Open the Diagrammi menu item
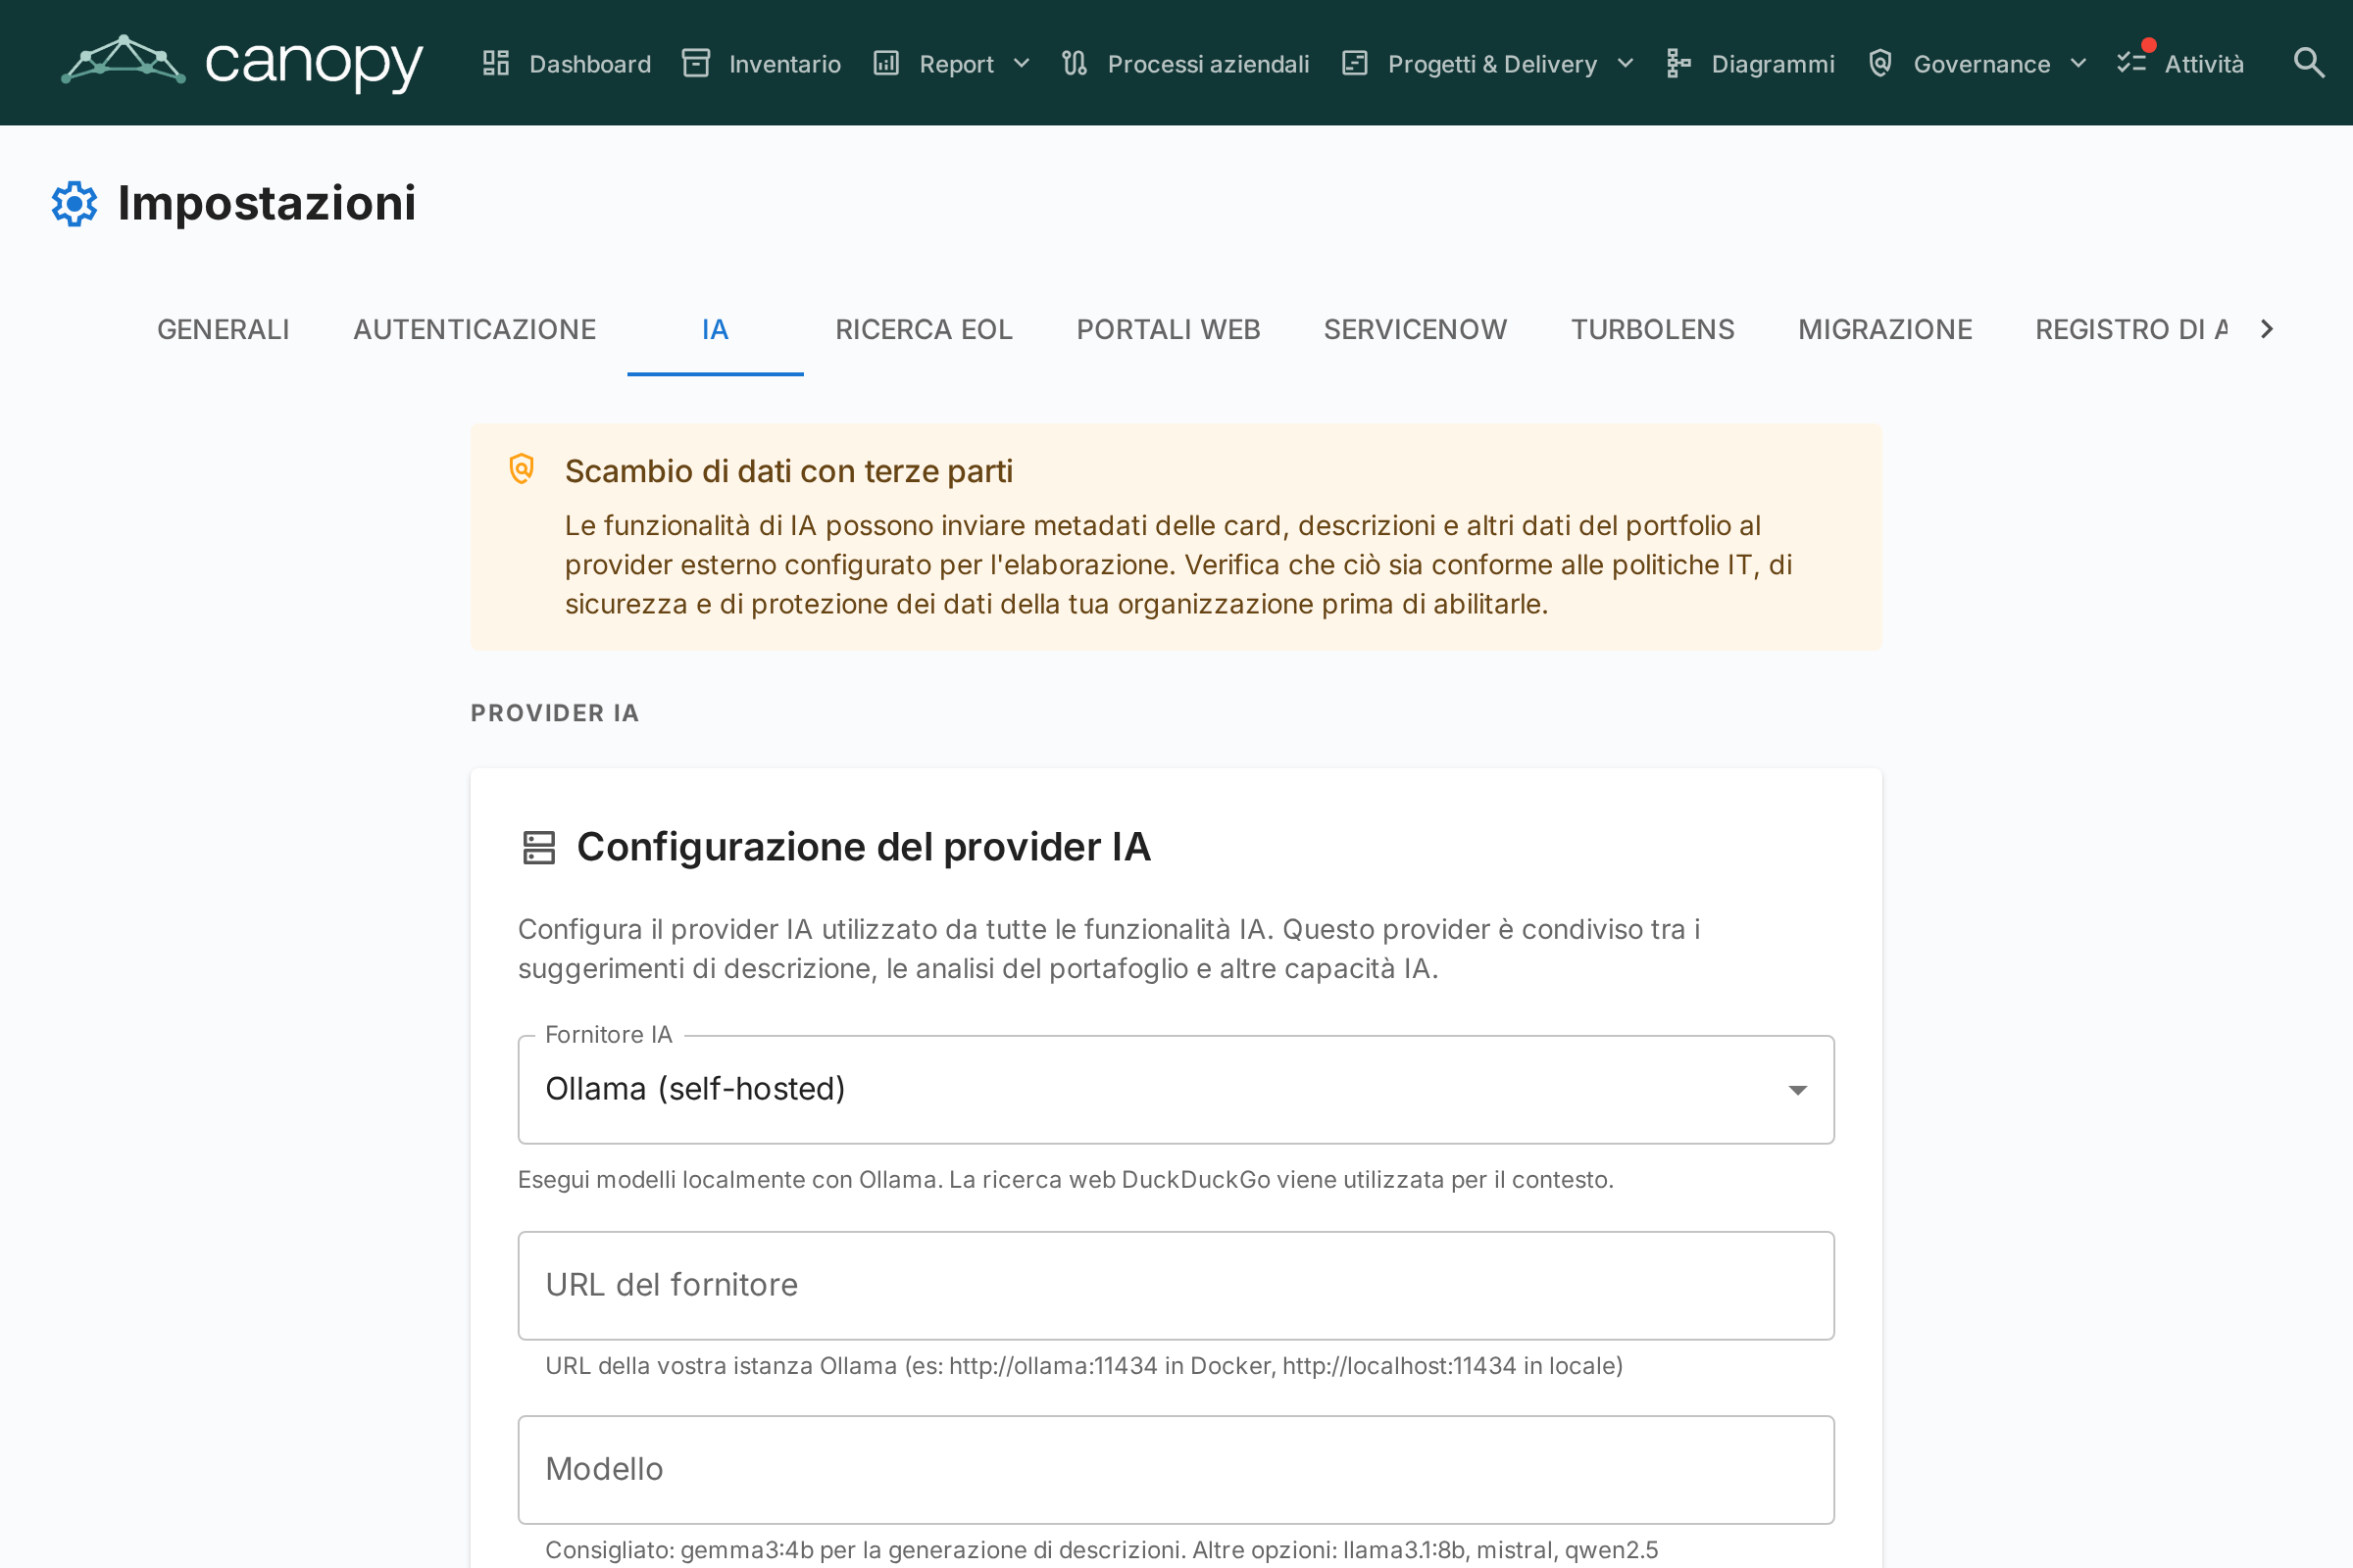The width and height of the screenshot is (2353, 1568). point(1751,63)
